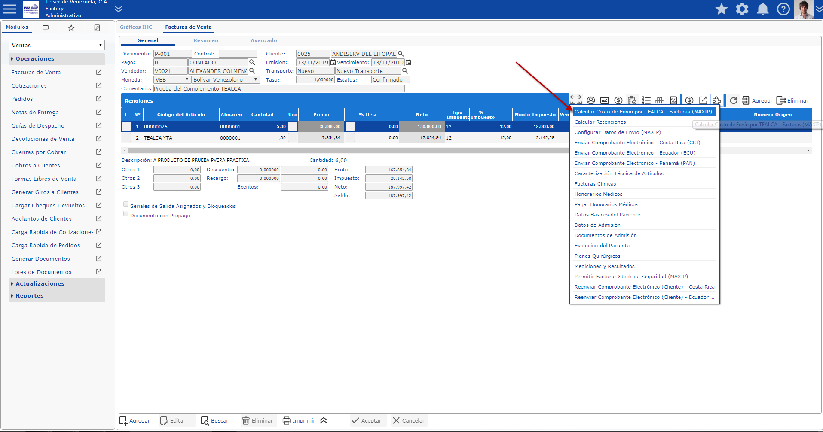
Task: Click the export arrow box toolbar icon
Action: click(703, 100)
